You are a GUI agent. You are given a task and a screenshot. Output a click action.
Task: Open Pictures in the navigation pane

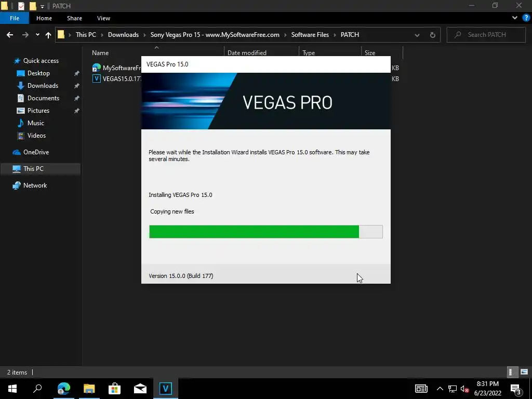pos(38,111)
